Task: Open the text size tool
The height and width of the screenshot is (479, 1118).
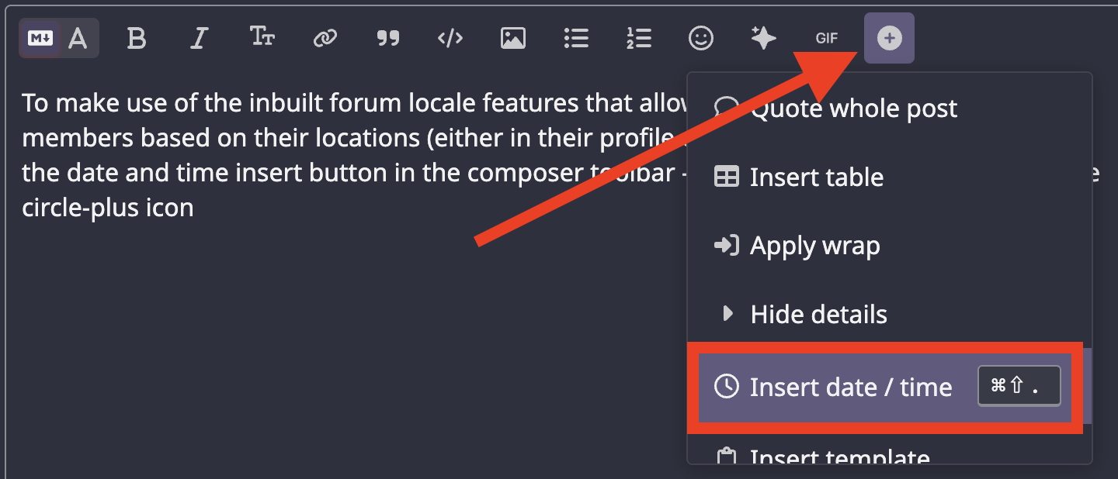Action: coord(262,37)
